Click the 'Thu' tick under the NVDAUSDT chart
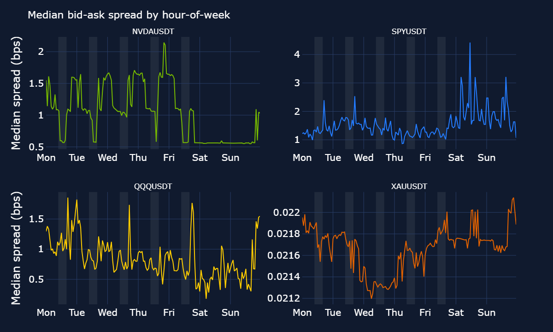Viewport: 553px width, 332px height. click(x=138, y=158)
